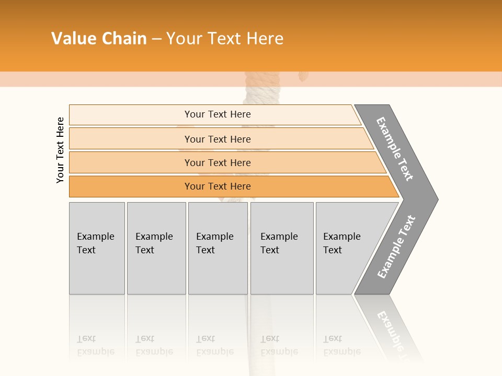The image size is (502, 376).
Task: Select the upper chevron arm "Example Text"
Action: (x=395, y=149)
